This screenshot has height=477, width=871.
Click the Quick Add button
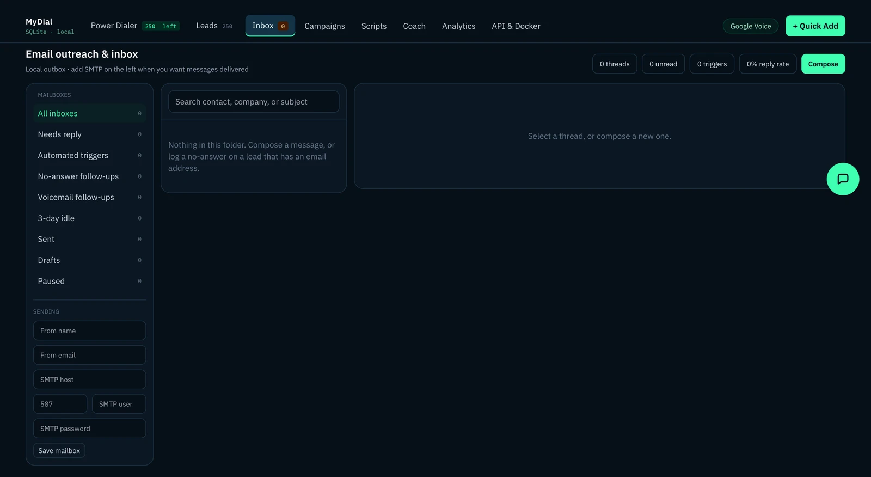[815, 26]
